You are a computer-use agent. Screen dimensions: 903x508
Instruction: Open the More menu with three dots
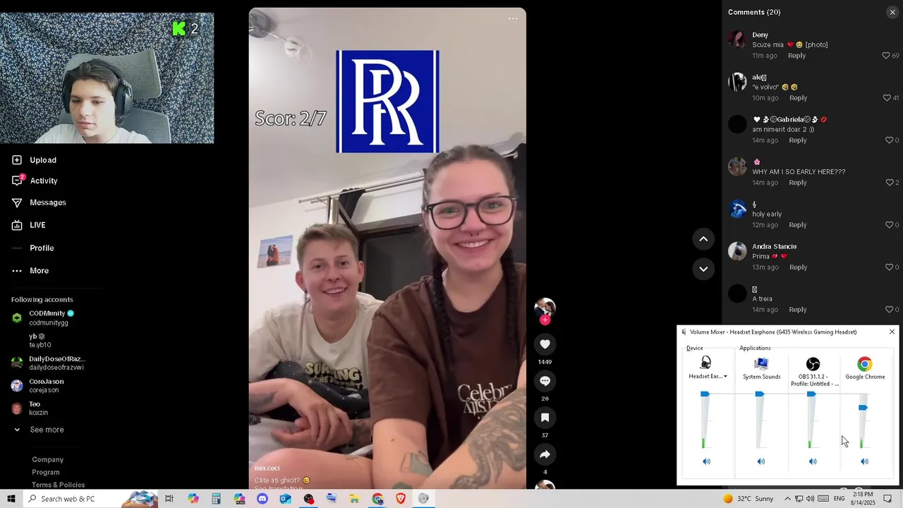30,271
